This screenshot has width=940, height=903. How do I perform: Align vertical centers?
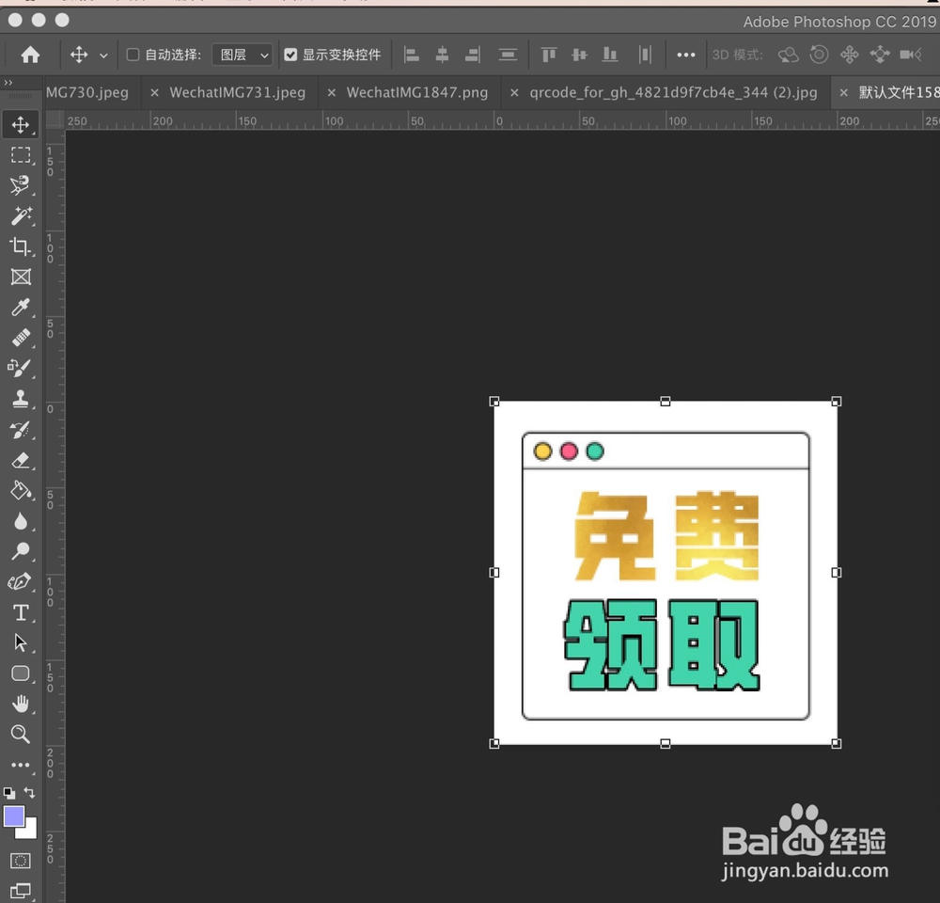[x=579, y=55]
